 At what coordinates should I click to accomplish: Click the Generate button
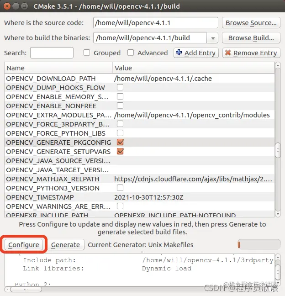[65, 245]
